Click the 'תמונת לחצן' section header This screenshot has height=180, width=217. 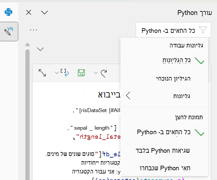point(189,117)
